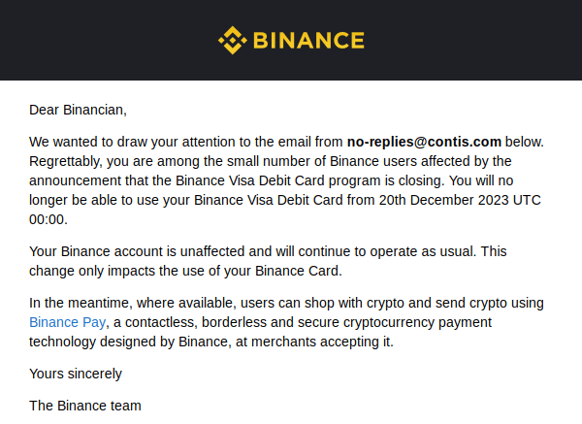582x424 pixels.
Task: Click the "longer be able to use" line
Action: [284, 200]
